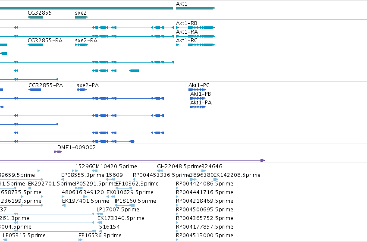Image resolution: width=367 pixels, height=242 pixels.
Task: Open the RP004365752.5prime EST label
Action: click(204, 218)
